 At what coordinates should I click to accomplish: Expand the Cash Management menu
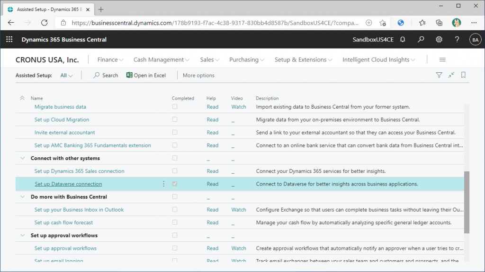coord(162,59)
